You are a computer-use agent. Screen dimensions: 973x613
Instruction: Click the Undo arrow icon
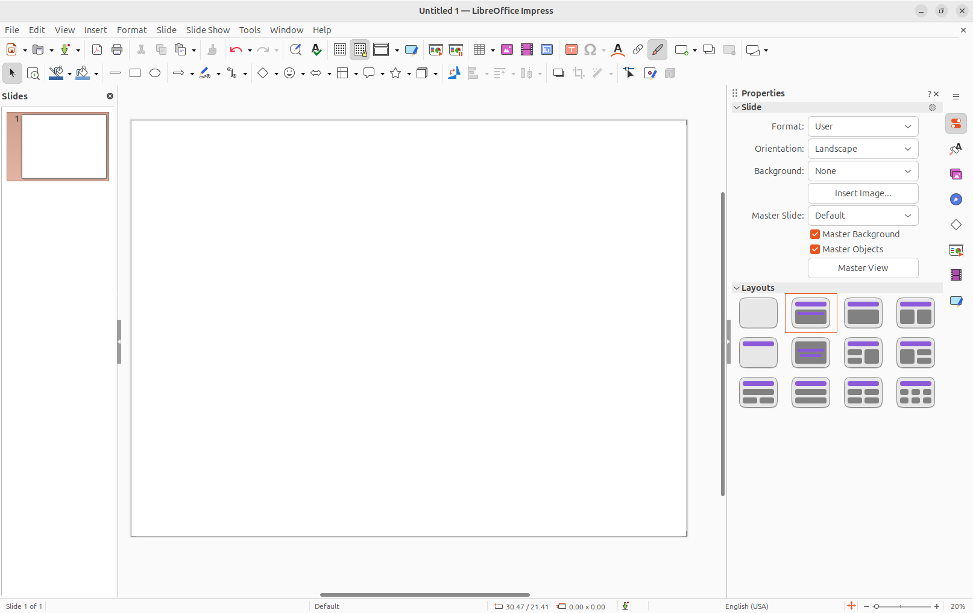(236, 50)
